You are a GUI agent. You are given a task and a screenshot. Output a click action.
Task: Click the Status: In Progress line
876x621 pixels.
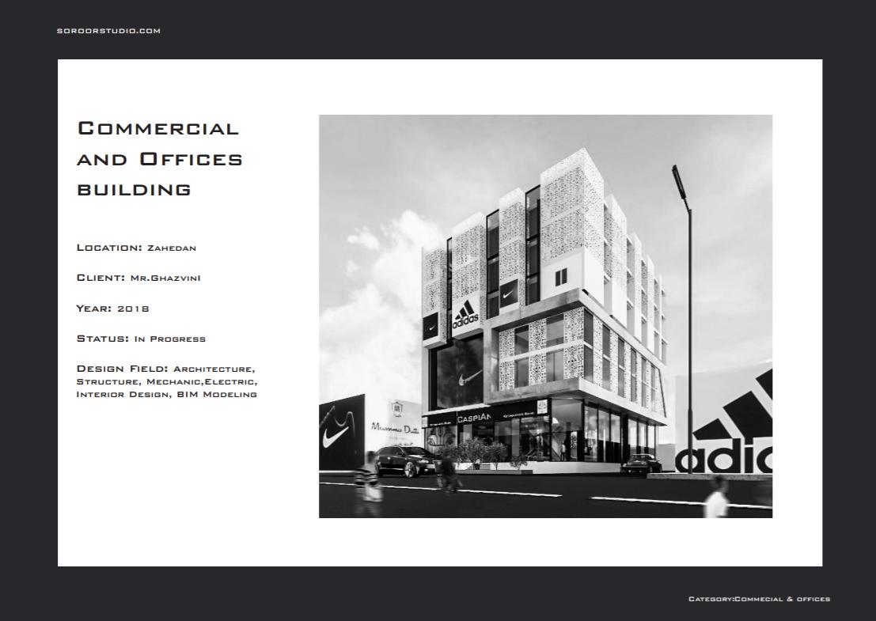click(141, 339)
